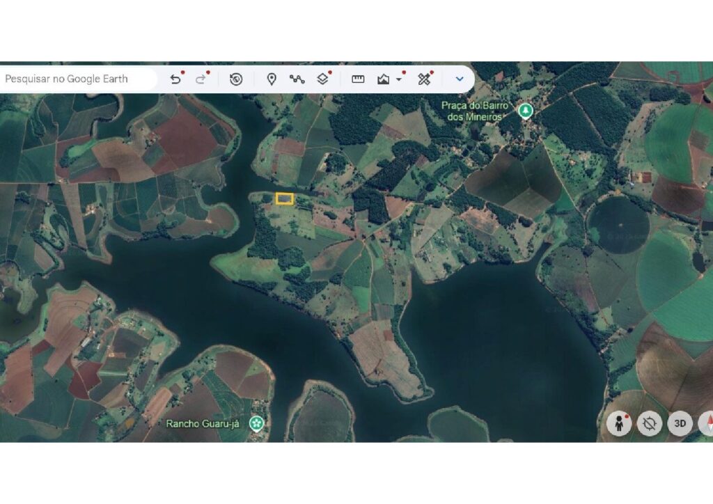Toggle 3D view mode
Image resolution: width=713 pixels, height=504 pixels.
click(x=680, y=423)
